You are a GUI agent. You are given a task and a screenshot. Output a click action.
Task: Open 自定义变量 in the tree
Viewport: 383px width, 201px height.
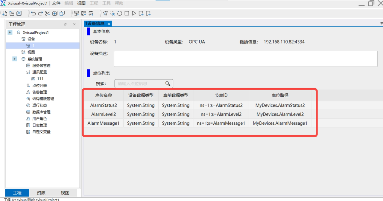pos(41,132)
